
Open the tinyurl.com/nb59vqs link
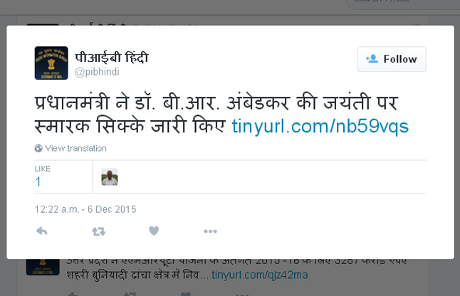coord(320,127)
